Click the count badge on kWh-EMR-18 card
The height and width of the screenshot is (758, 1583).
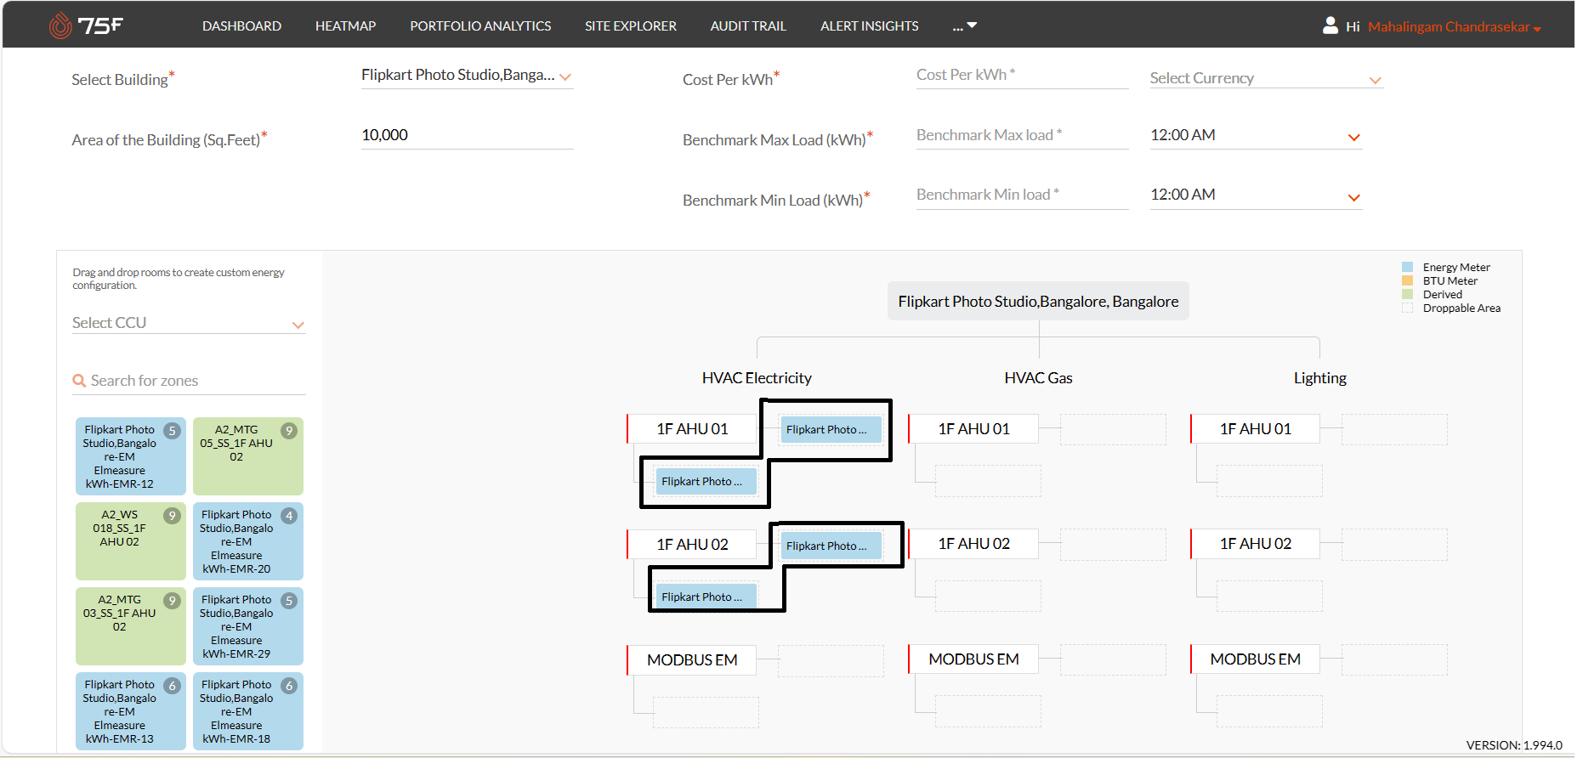point(290,686)
